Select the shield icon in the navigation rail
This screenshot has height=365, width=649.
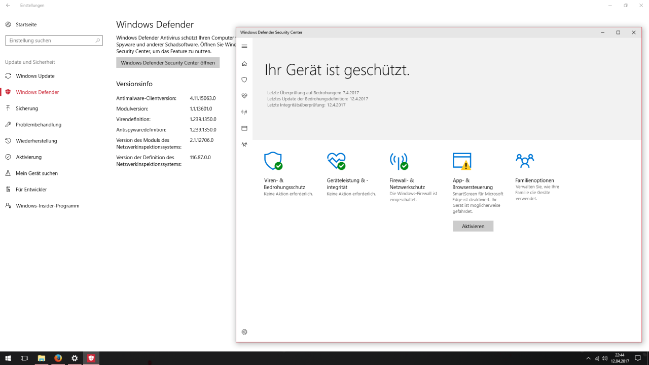(x=244, y=80)
